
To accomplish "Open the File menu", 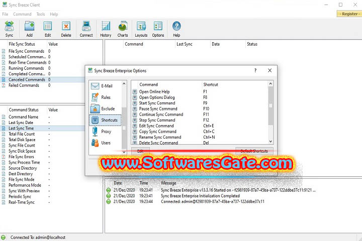I will [5, 14].
